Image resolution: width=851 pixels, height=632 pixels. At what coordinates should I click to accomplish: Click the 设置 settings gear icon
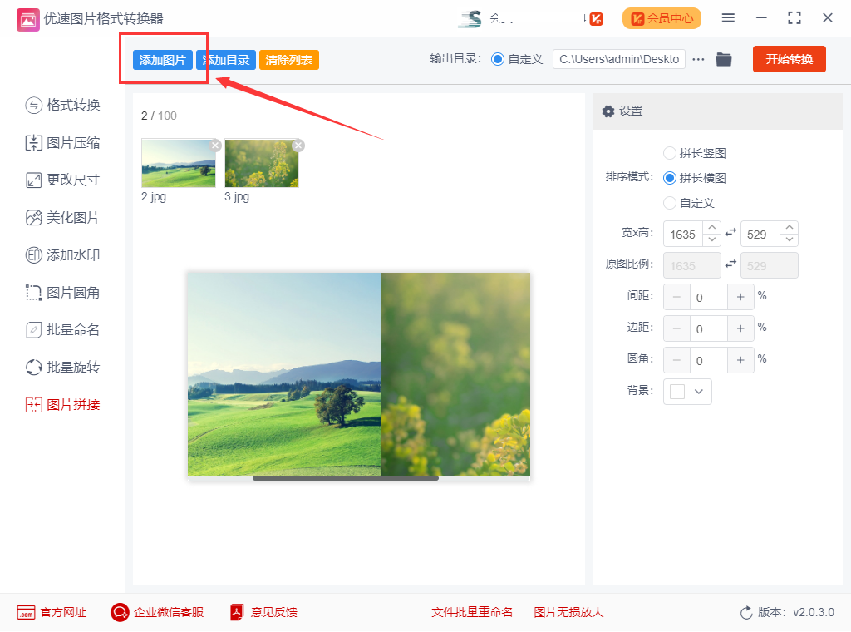[608, 111]
